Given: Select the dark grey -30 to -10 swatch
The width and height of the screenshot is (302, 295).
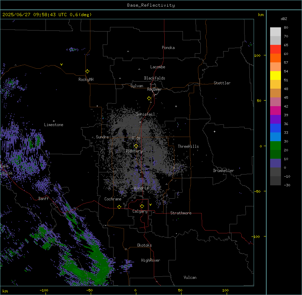Looking at the screenshot, I should click(x=275, y=181).
